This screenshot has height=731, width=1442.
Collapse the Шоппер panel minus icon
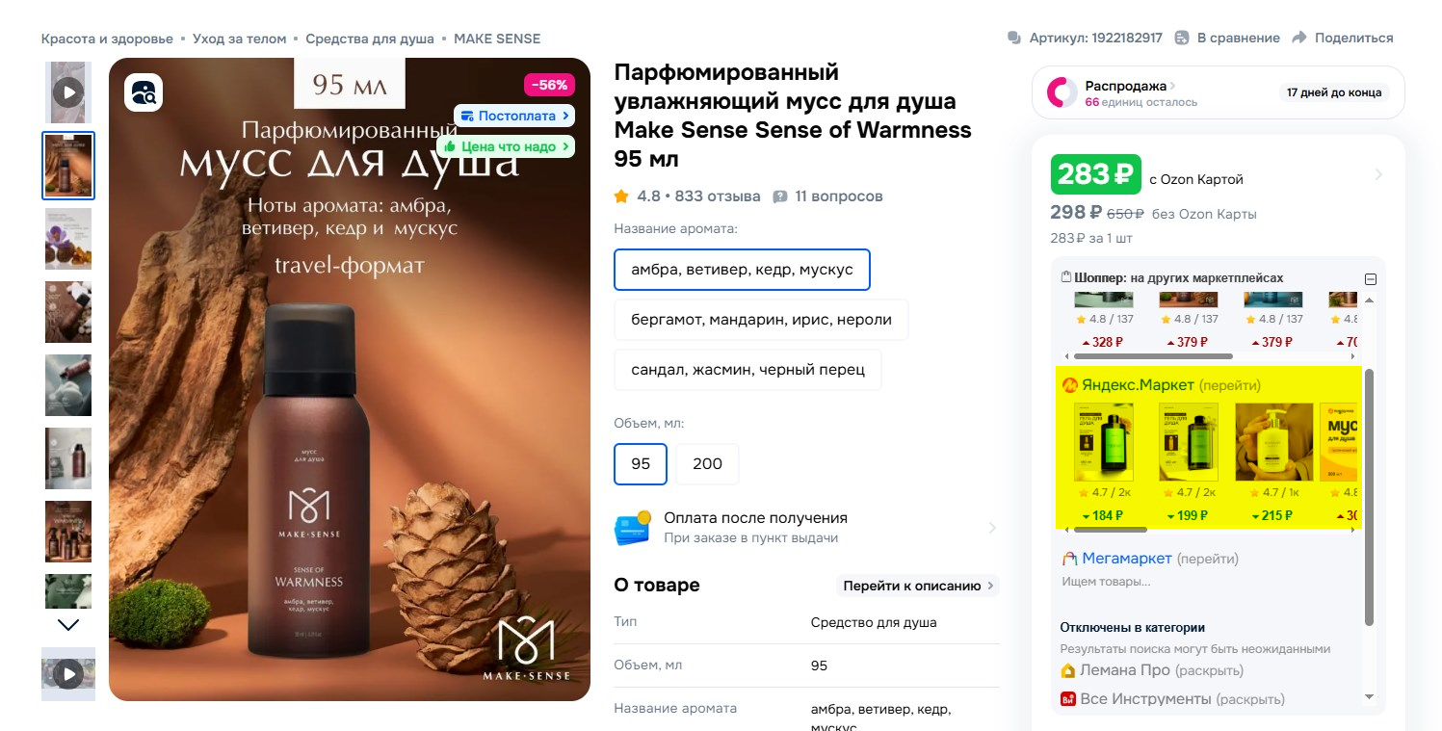pyautogui.click(x=1371, y=279)
